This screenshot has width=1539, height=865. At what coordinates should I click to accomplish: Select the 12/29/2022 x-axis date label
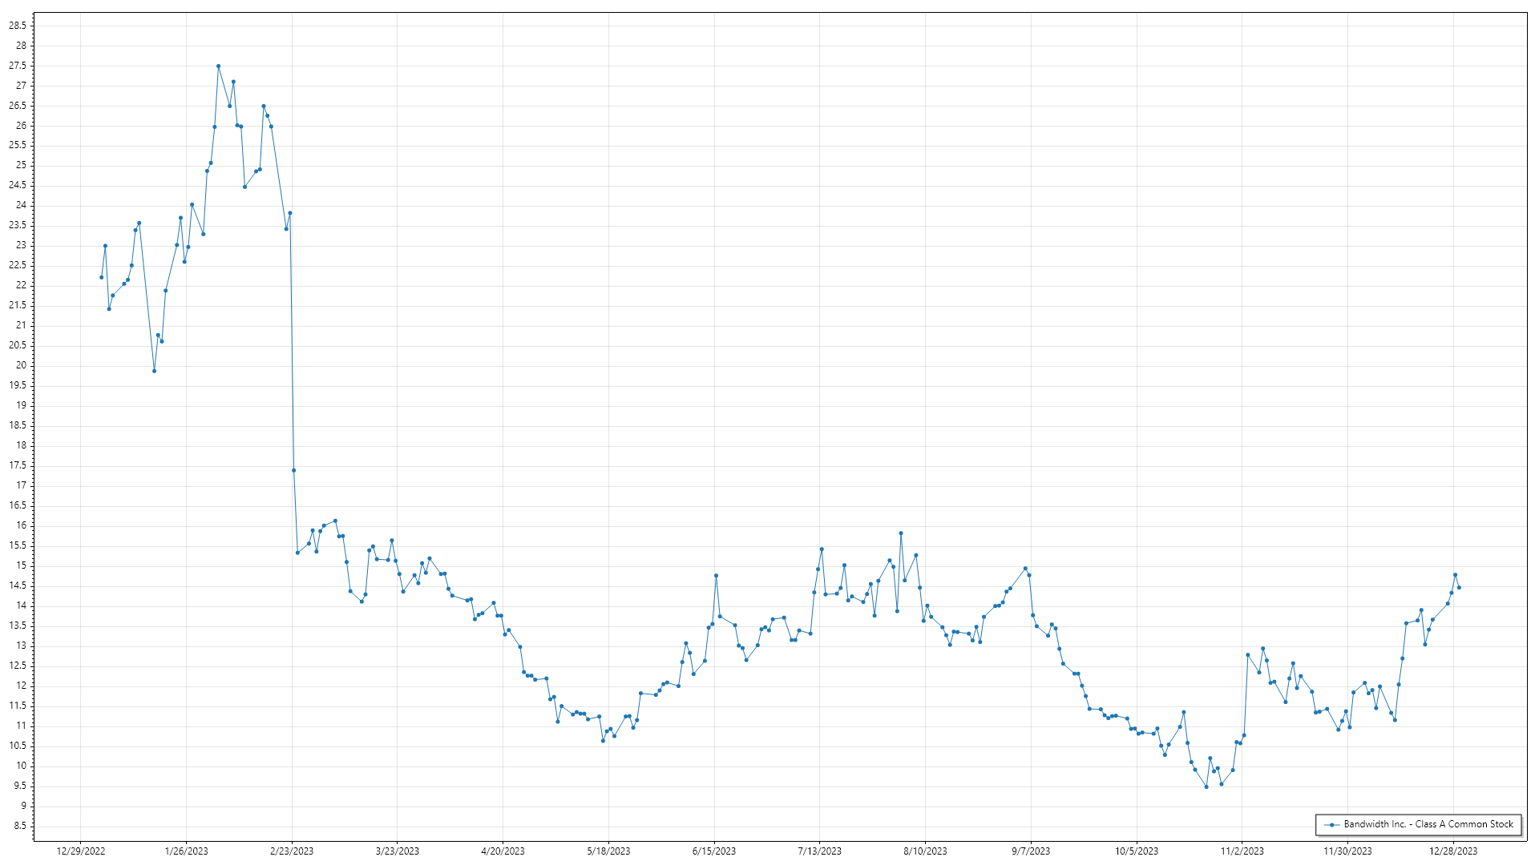pos(81,851)
